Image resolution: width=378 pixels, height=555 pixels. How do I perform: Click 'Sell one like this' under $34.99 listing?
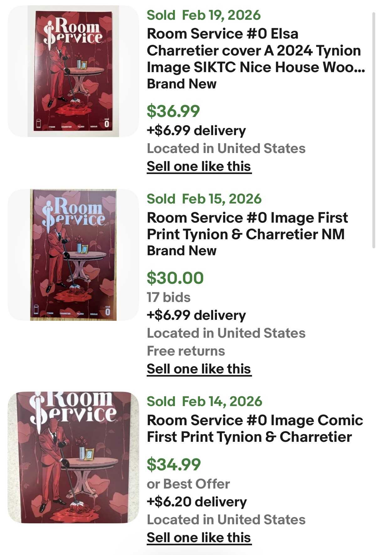click(x=199, y=538)
